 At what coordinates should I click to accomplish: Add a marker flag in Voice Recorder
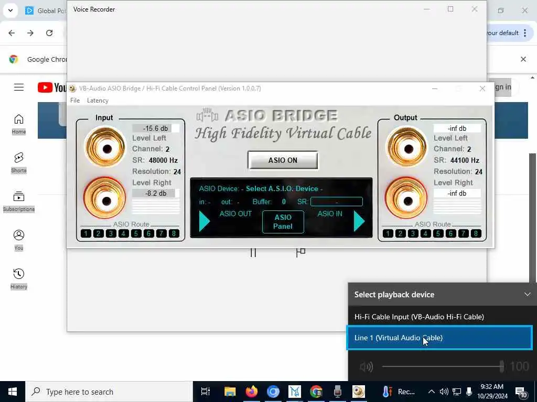(300, 252)
